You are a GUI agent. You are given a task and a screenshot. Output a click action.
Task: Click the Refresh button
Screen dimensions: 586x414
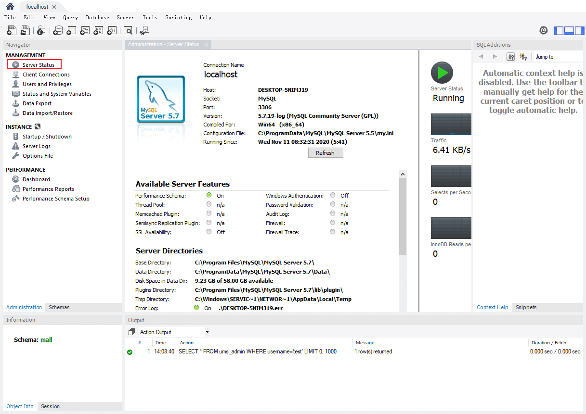(x=326, y=152)
